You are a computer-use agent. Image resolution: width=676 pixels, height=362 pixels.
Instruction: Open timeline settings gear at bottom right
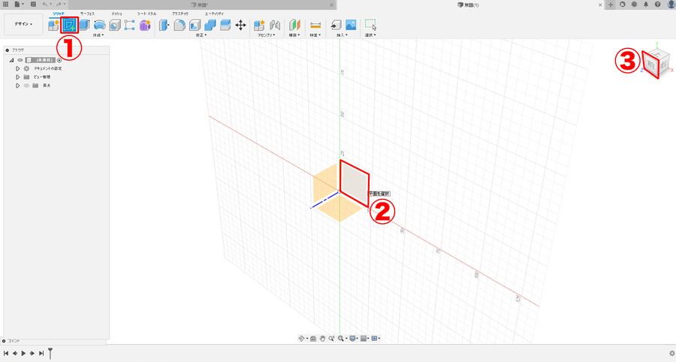(x=671, y=354)
